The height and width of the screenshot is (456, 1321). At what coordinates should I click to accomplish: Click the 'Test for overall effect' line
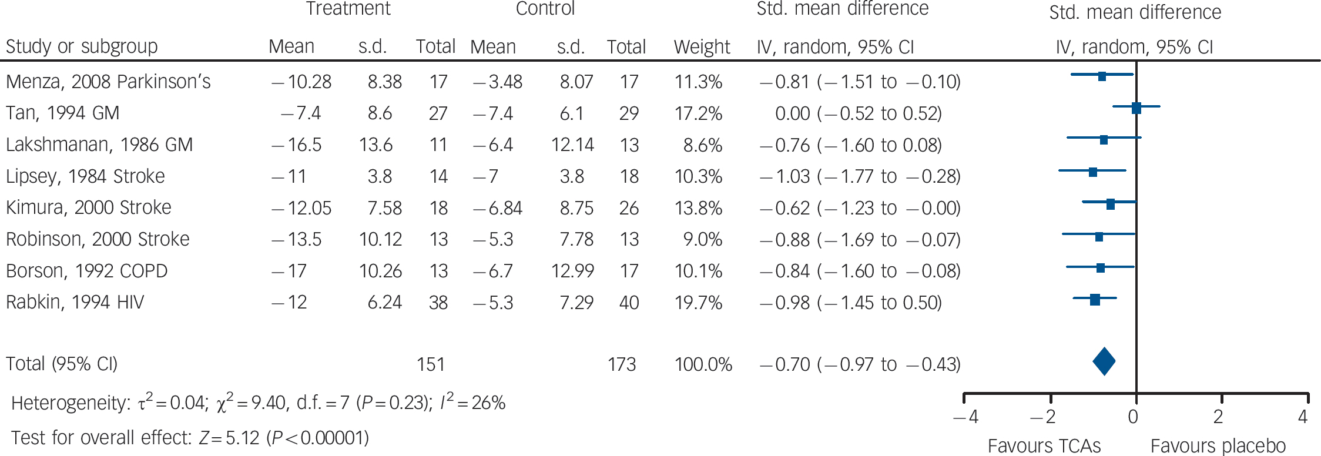click(x=190, y=438)
